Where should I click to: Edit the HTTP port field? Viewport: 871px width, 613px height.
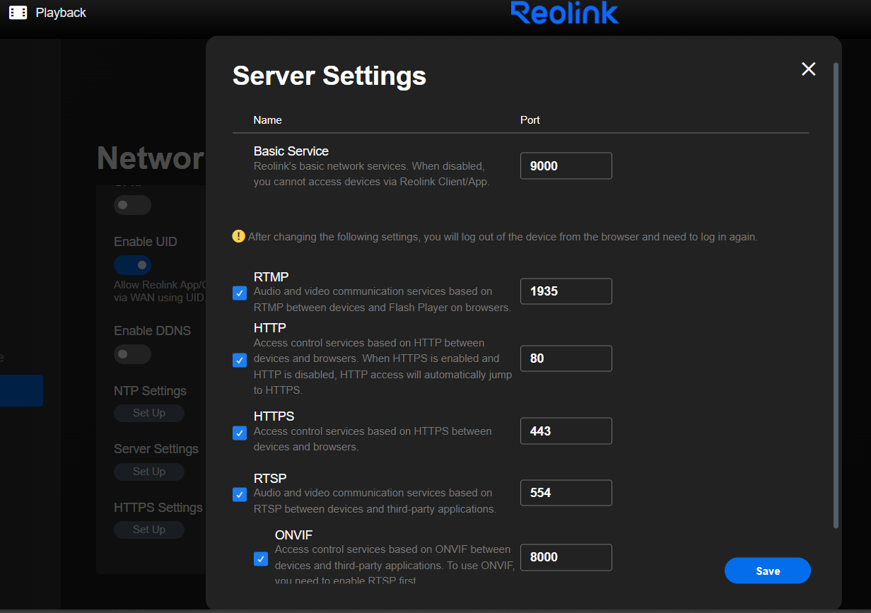click(566, 358)
